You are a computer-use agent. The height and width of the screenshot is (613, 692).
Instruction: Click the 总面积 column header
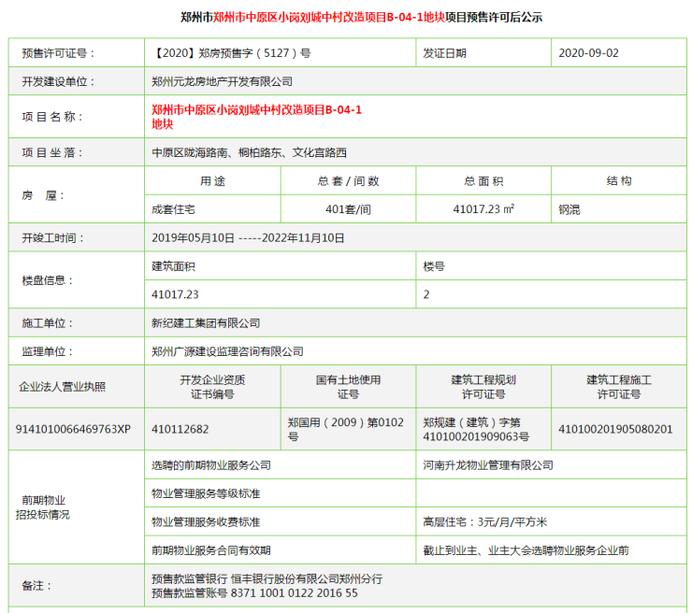click(483, 180)
